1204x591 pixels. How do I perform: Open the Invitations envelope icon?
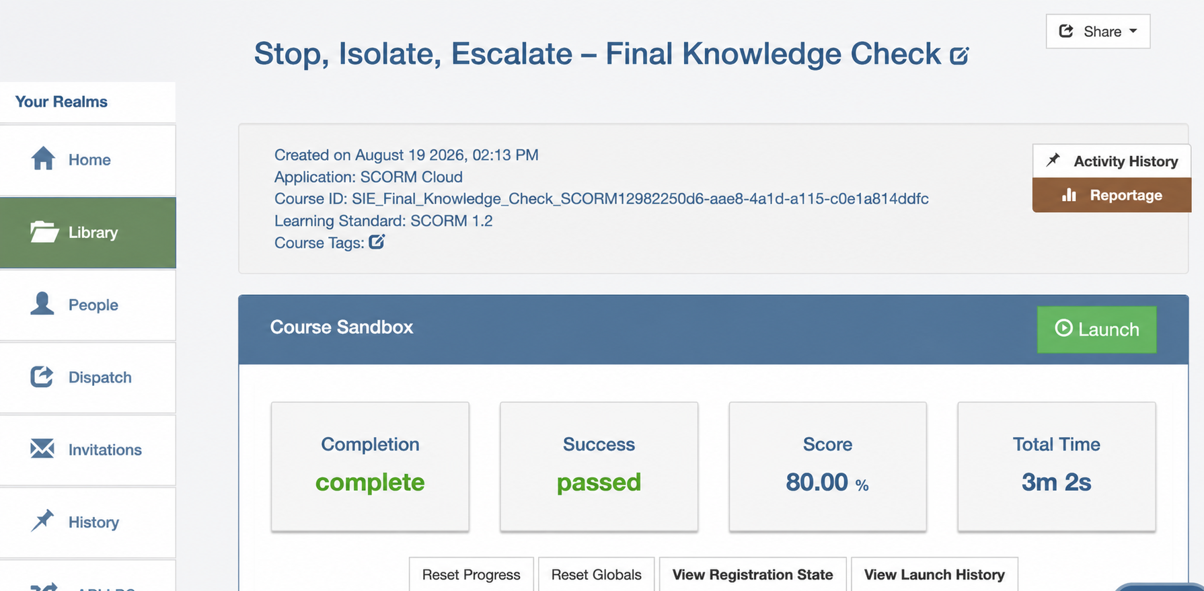42,448
